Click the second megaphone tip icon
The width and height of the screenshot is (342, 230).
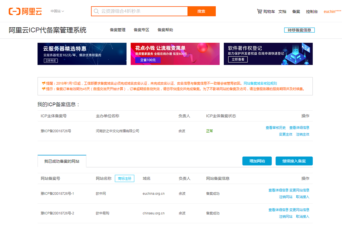click(43, 89)
